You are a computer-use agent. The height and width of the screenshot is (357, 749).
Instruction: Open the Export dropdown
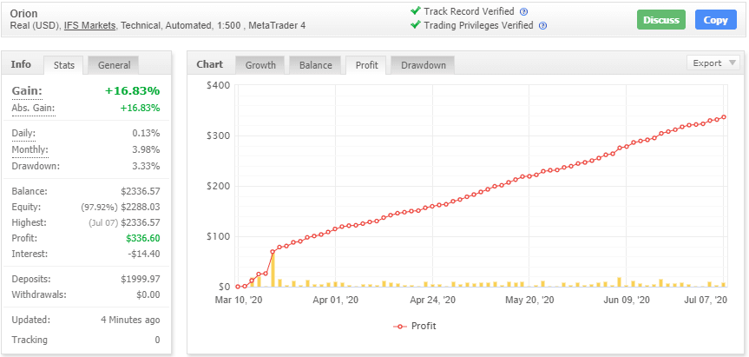(x=713, y=63)
